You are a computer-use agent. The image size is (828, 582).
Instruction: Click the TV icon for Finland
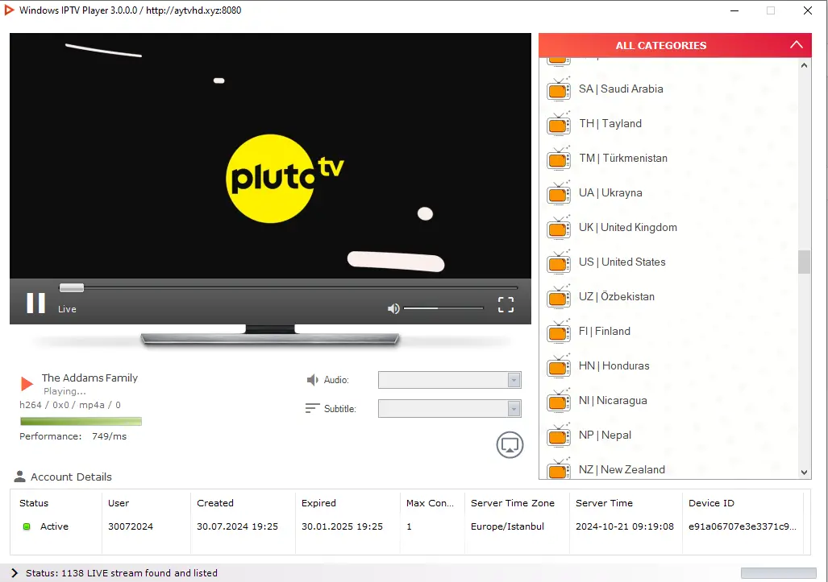point(559,332)
